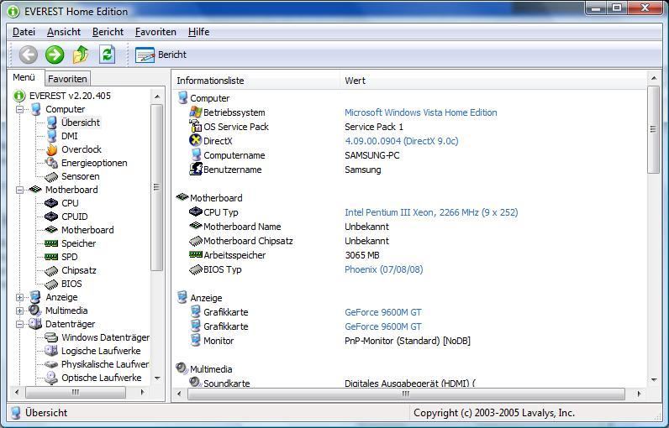Select the DMI tree icon
This screenshot has width=669, height=428.
click(x=51, y=136)
